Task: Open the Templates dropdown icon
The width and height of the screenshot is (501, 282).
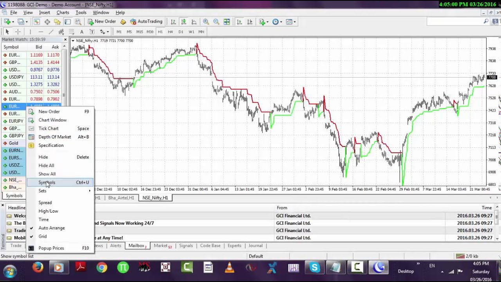Action: point(291,22)
